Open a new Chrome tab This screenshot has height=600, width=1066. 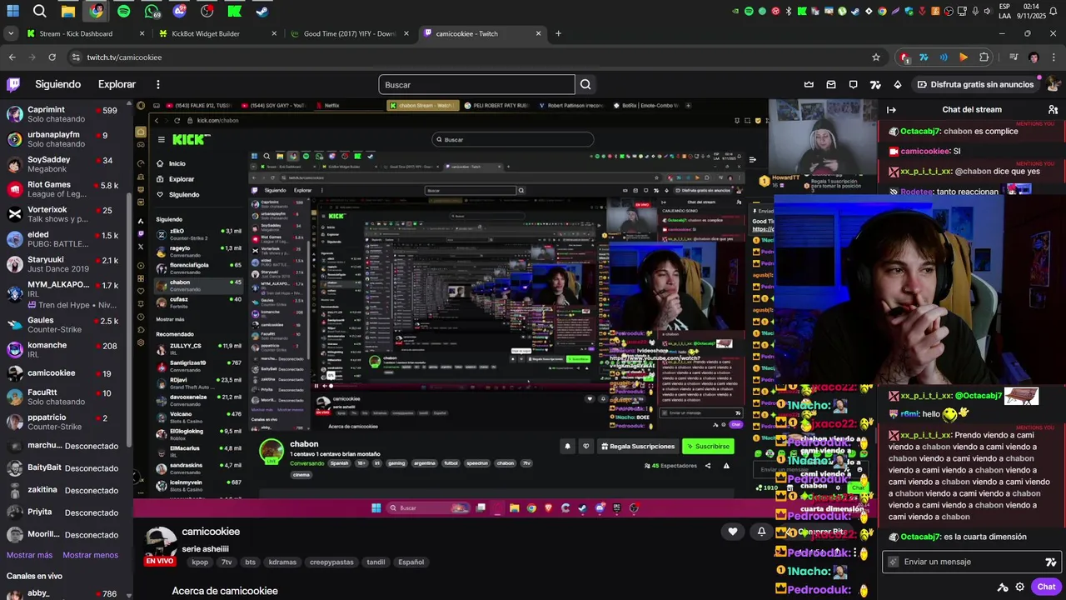(x=558, y=33)
